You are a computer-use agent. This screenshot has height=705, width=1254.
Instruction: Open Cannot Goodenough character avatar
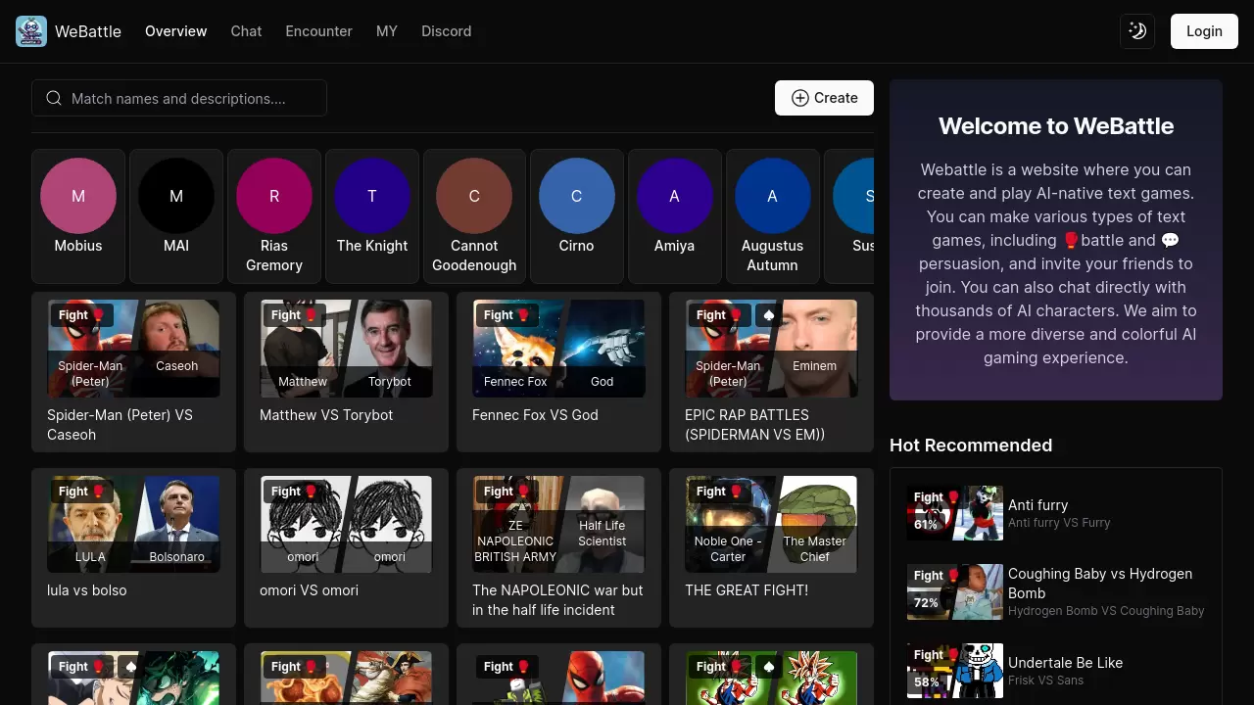pyautogui.click(x=474, y=196)
